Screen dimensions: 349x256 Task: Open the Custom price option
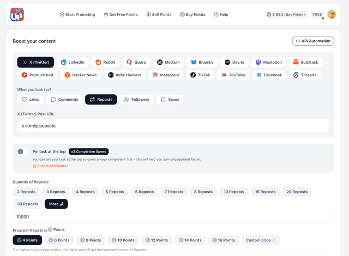261,240
